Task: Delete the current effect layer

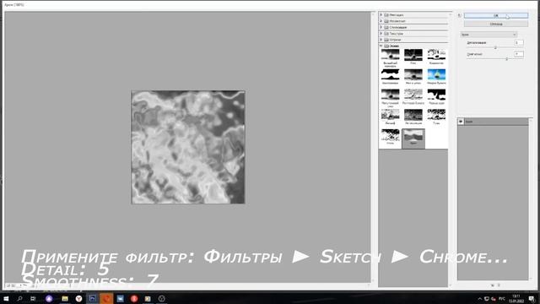Action: [x=499, y=285]
